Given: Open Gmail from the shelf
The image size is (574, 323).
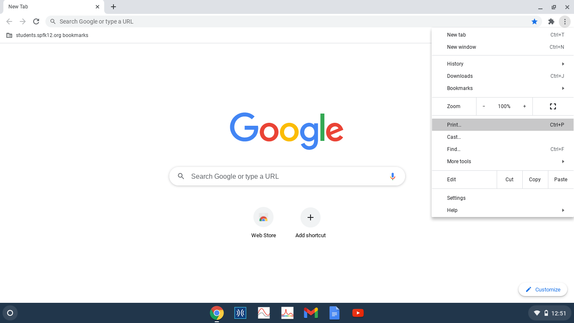Looking at the screenshot, I should (311, 313).
